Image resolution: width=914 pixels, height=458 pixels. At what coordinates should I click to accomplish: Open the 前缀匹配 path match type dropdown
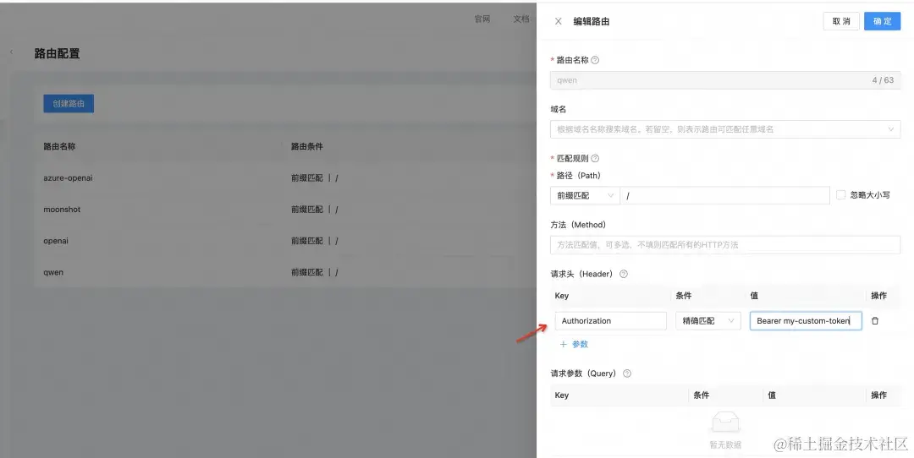(x=585, y=195)
